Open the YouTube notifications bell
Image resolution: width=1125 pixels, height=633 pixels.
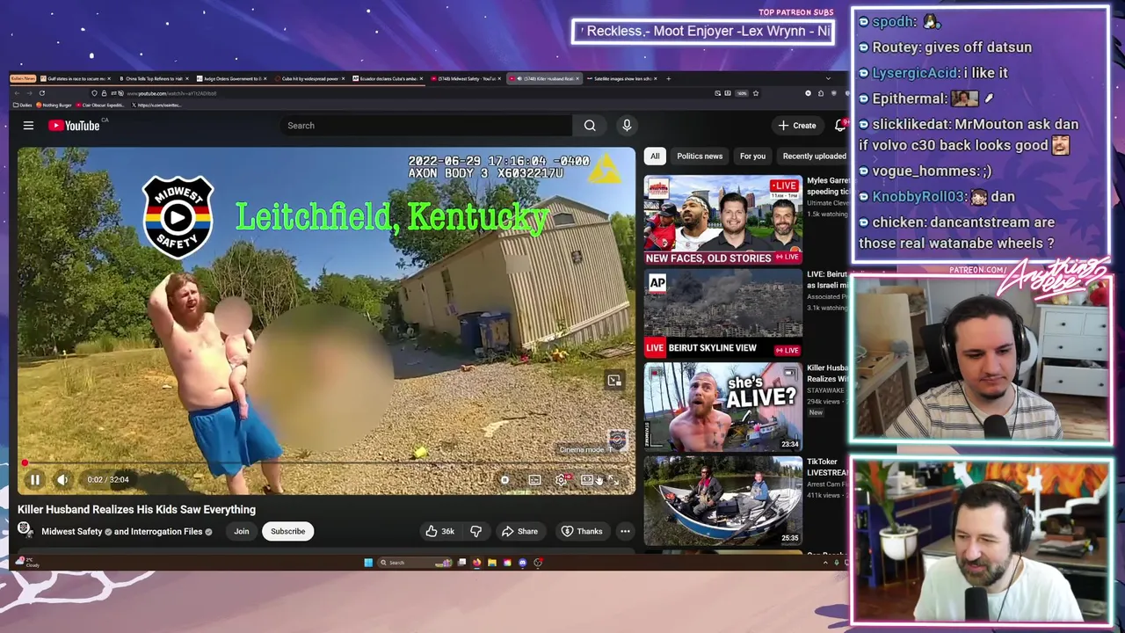click(840, 126)
